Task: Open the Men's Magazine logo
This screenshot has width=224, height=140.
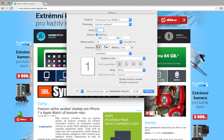Action: pos(175,36)
